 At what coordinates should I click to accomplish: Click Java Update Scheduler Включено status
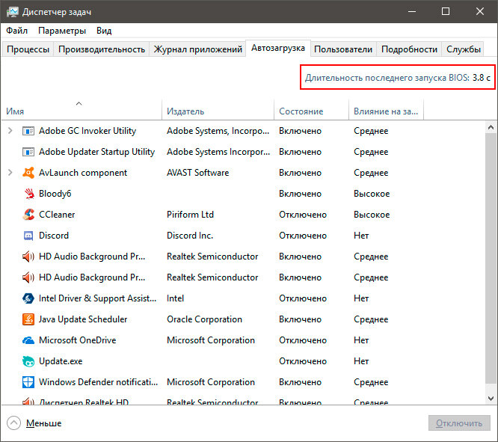[300, 319]
